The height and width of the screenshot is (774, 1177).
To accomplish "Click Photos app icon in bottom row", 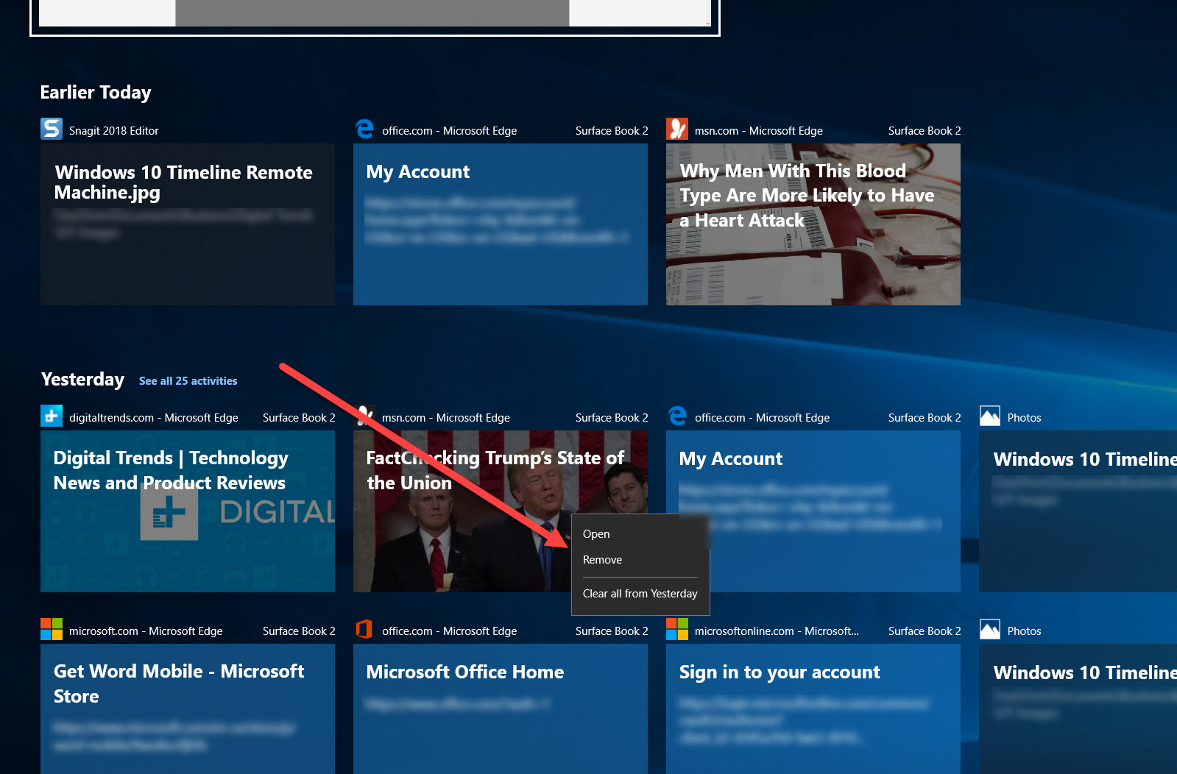I will [990, 629].
